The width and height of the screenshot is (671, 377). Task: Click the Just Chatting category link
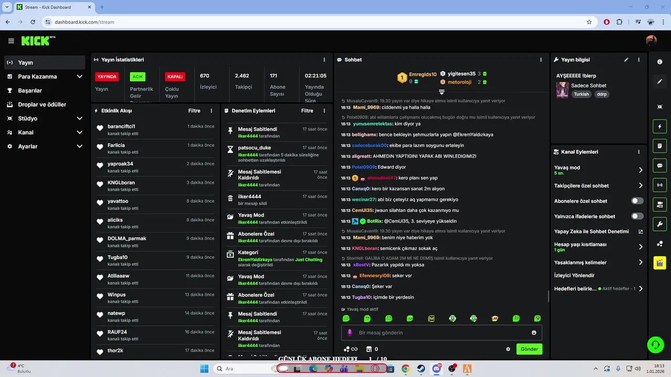coord(309,259)
